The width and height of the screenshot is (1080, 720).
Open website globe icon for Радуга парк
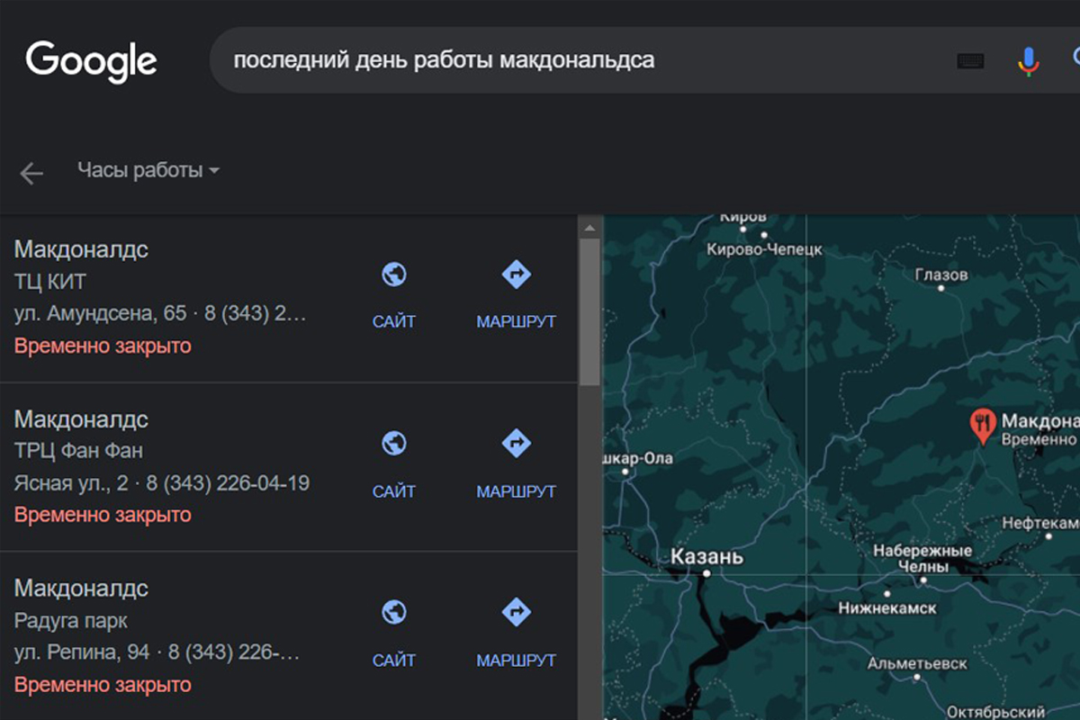(x=393, y=613)
